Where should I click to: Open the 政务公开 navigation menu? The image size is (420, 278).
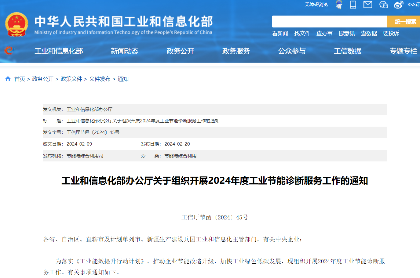point(180,51)
